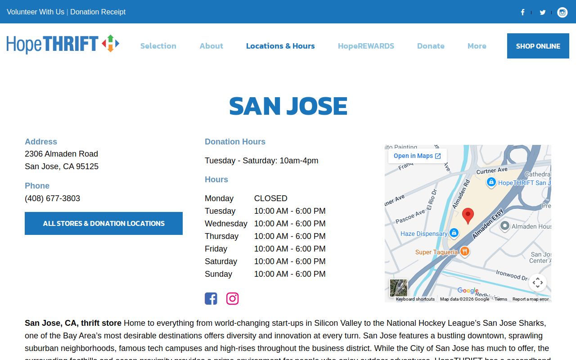The width and height of the screenshot is (576, 360).
Task: Click the HopeTHRIFT logo
Action: (63, 44)
